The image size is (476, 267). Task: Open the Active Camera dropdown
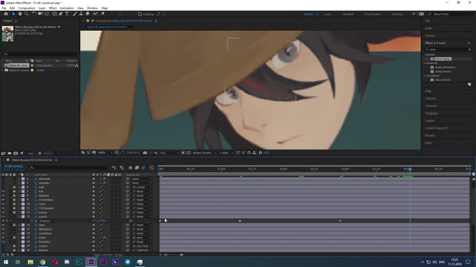click(204, 153)
